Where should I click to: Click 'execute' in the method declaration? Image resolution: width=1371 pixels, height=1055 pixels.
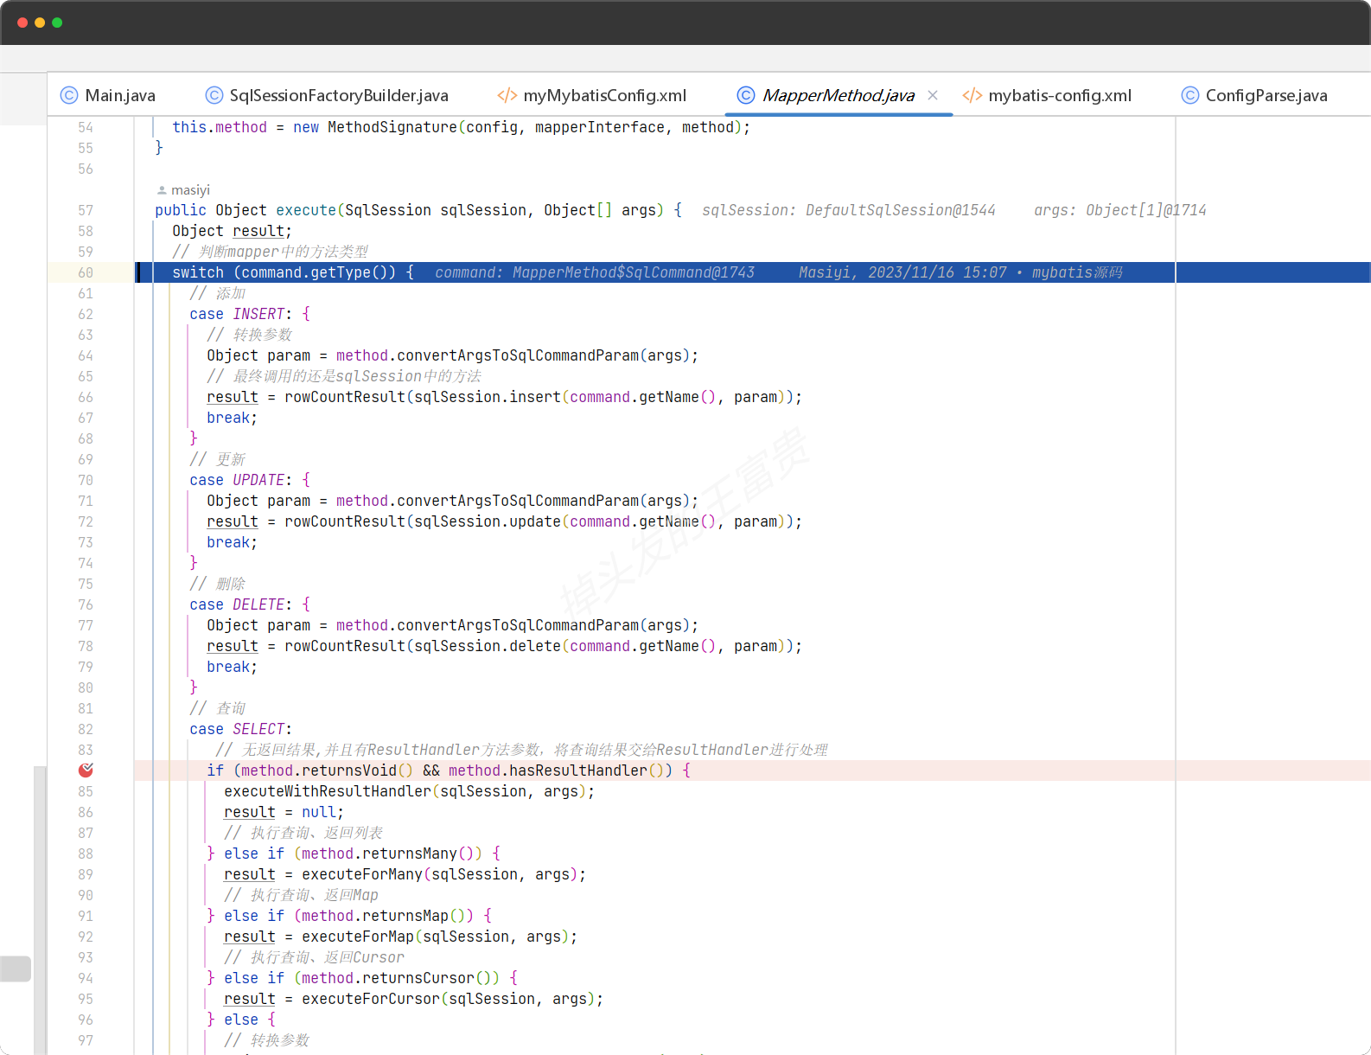click(x=306, y=210)
